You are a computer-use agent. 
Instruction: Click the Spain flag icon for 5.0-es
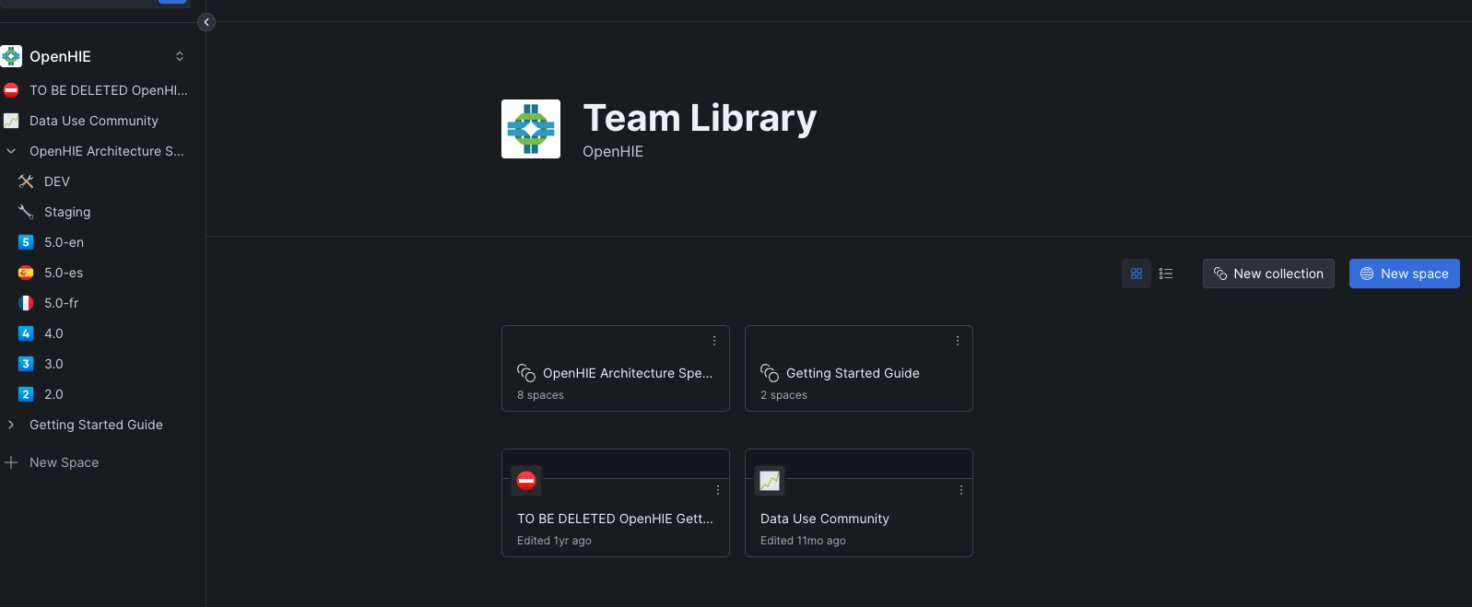coord(26,273)
